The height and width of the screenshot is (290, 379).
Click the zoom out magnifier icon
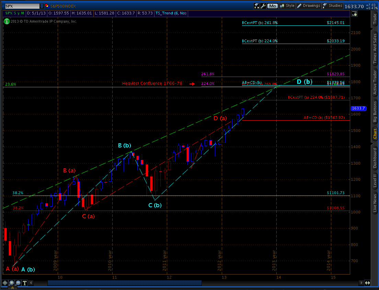pyautogui.click(x=18, y=283)
